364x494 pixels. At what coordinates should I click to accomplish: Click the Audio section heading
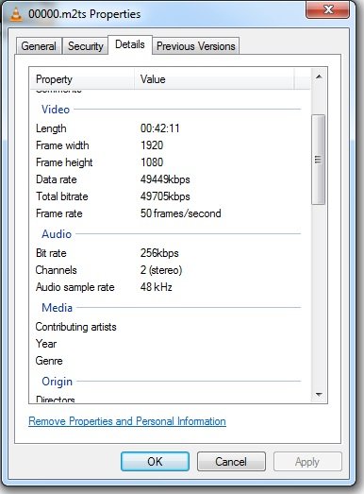coord(57,234)
